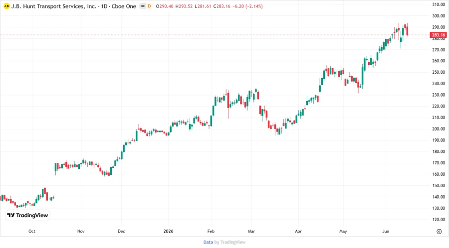This screenshot has height=248, width=449.
Task: Click the market status pill with dash
Action: pos(143,6)
